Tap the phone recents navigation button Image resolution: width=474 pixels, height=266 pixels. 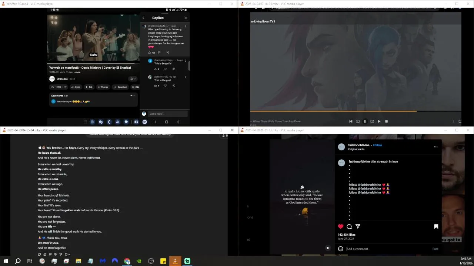[x=155, y=122]
